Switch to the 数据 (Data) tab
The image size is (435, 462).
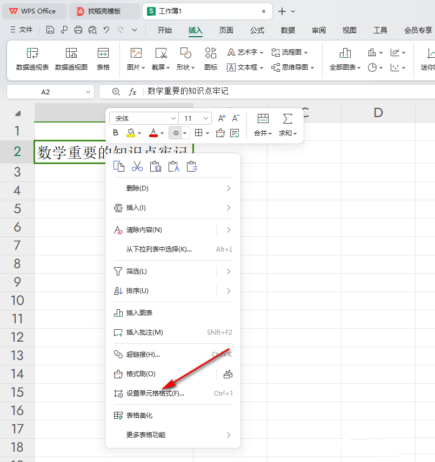point(288,30)
